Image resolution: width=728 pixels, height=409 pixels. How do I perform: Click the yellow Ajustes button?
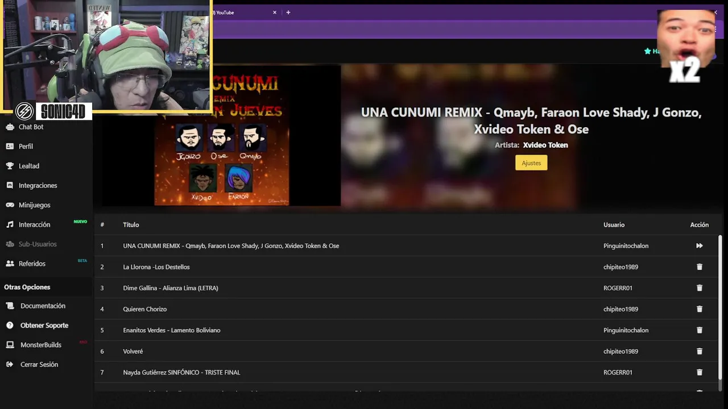point(531,163)
